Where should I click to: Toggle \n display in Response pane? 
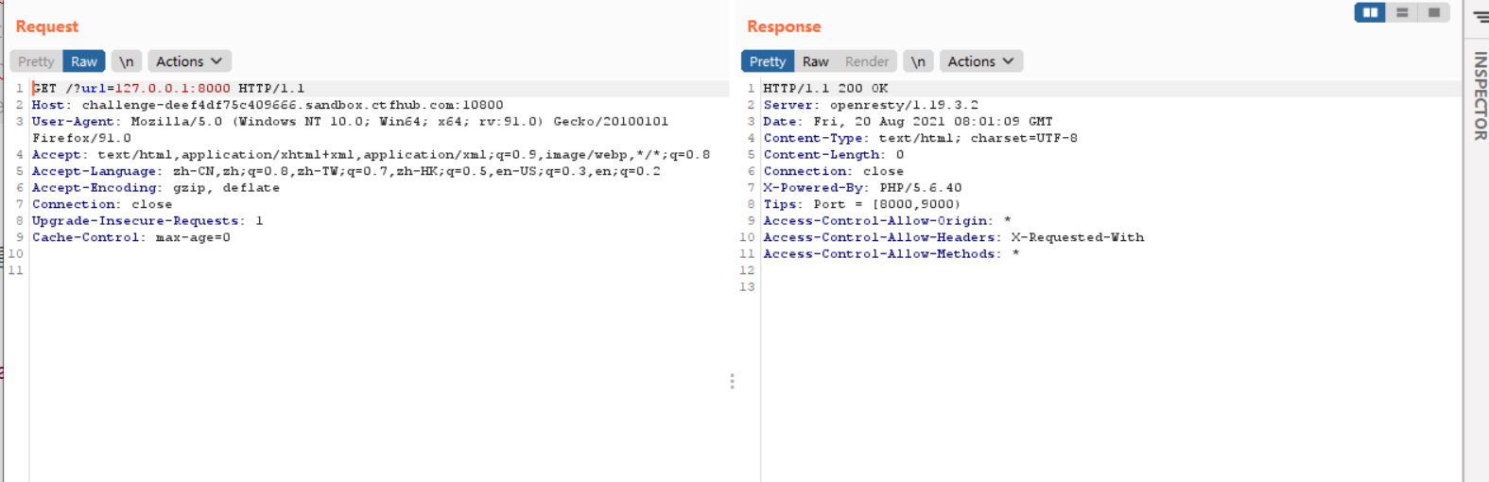pos(918,61)
